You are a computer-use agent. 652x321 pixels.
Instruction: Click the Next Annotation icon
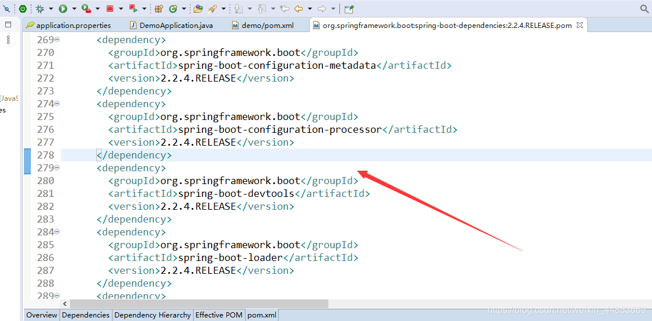click(239, 8)
